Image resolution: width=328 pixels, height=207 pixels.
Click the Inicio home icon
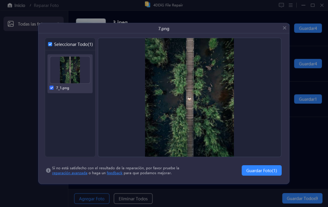[x=10, y=5]
